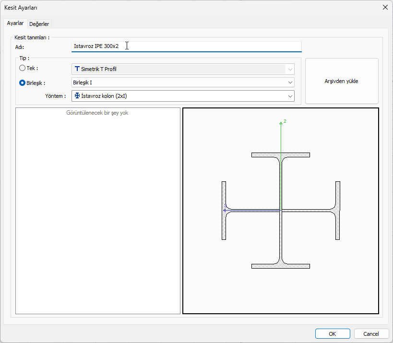The image size is (393, 343).
Task: Click the Simetrik T Profil icon
Action: pos(77,69)
